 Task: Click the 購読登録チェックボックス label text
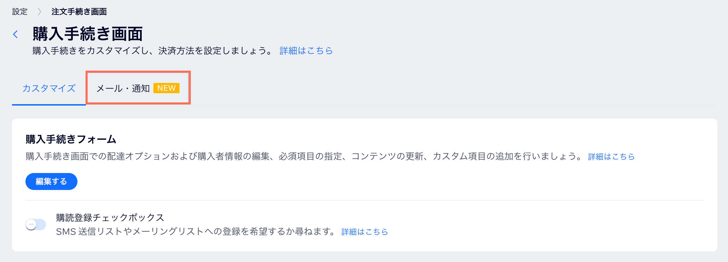(110, 218)
